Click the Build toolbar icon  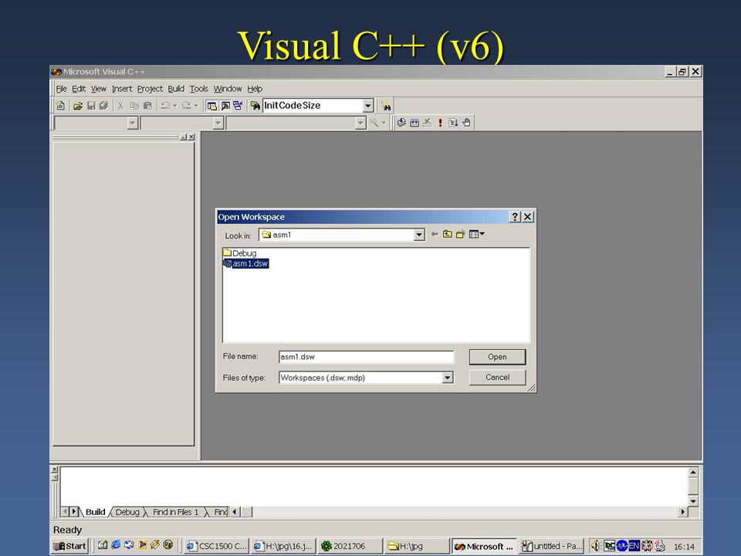[414, 123]
